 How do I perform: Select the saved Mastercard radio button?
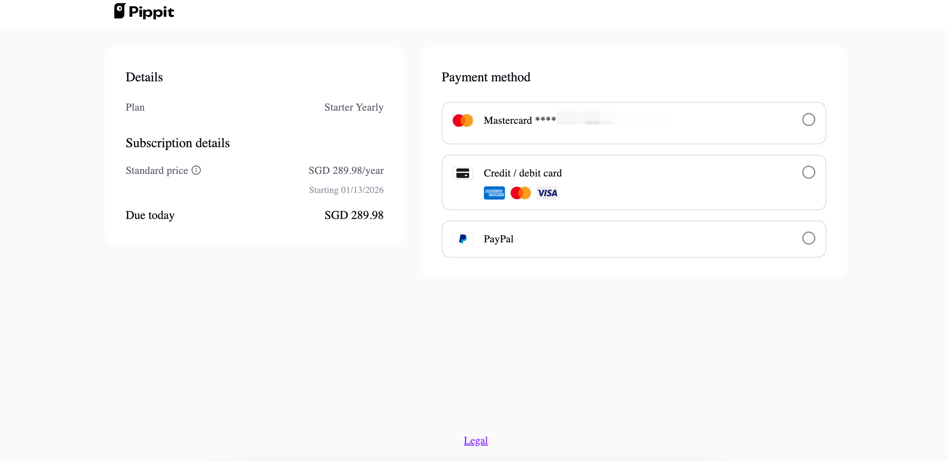(x=808, y=120)
